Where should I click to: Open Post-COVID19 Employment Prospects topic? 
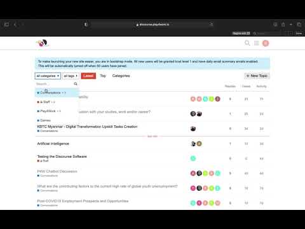pos(83,201)
